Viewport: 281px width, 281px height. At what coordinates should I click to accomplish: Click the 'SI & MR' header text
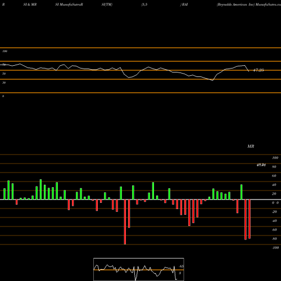pyautogui.click(x=30, y=4)
